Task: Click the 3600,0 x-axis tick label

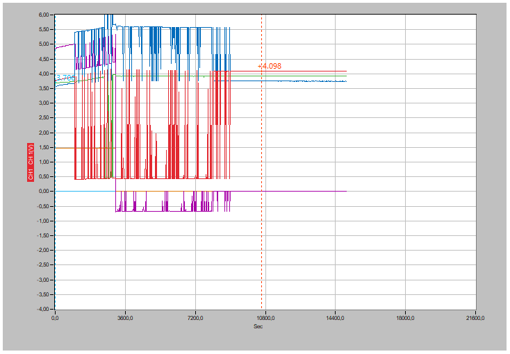Action: 125,318
